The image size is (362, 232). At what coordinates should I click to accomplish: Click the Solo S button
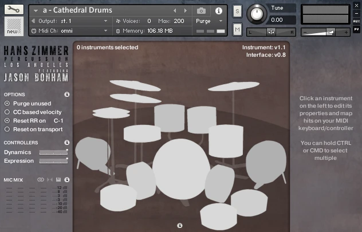[x=238, y=11]
